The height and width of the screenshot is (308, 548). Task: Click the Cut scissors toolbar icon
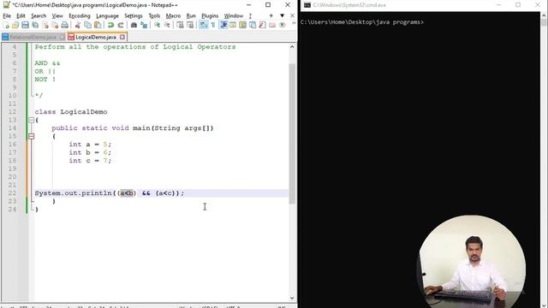(78, 25)
